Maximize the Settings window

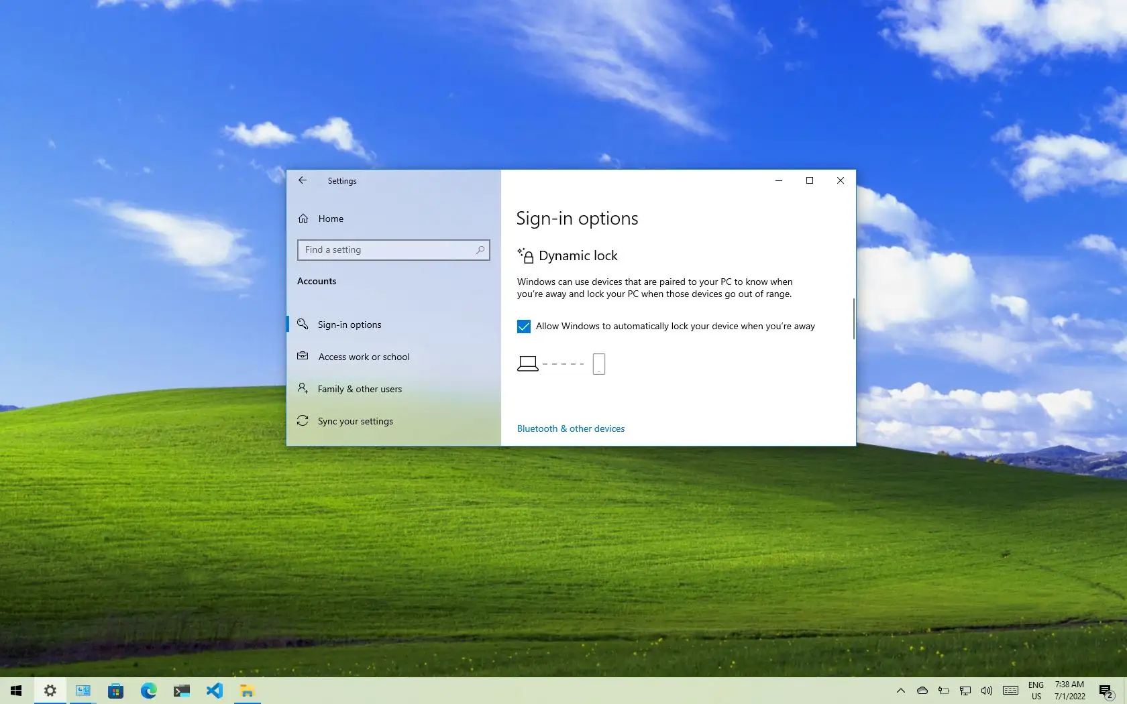pos(810,180)
